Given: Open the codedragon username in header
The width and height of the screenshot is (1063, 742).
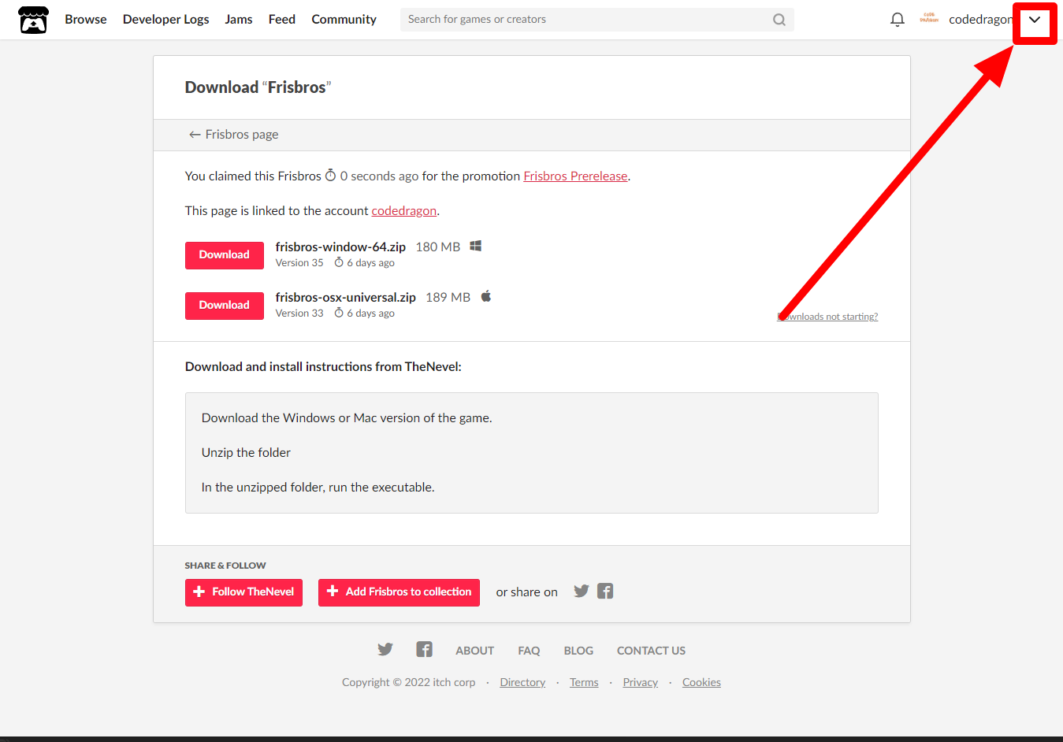Looking at the screenshot, I should tap(981, 20).
